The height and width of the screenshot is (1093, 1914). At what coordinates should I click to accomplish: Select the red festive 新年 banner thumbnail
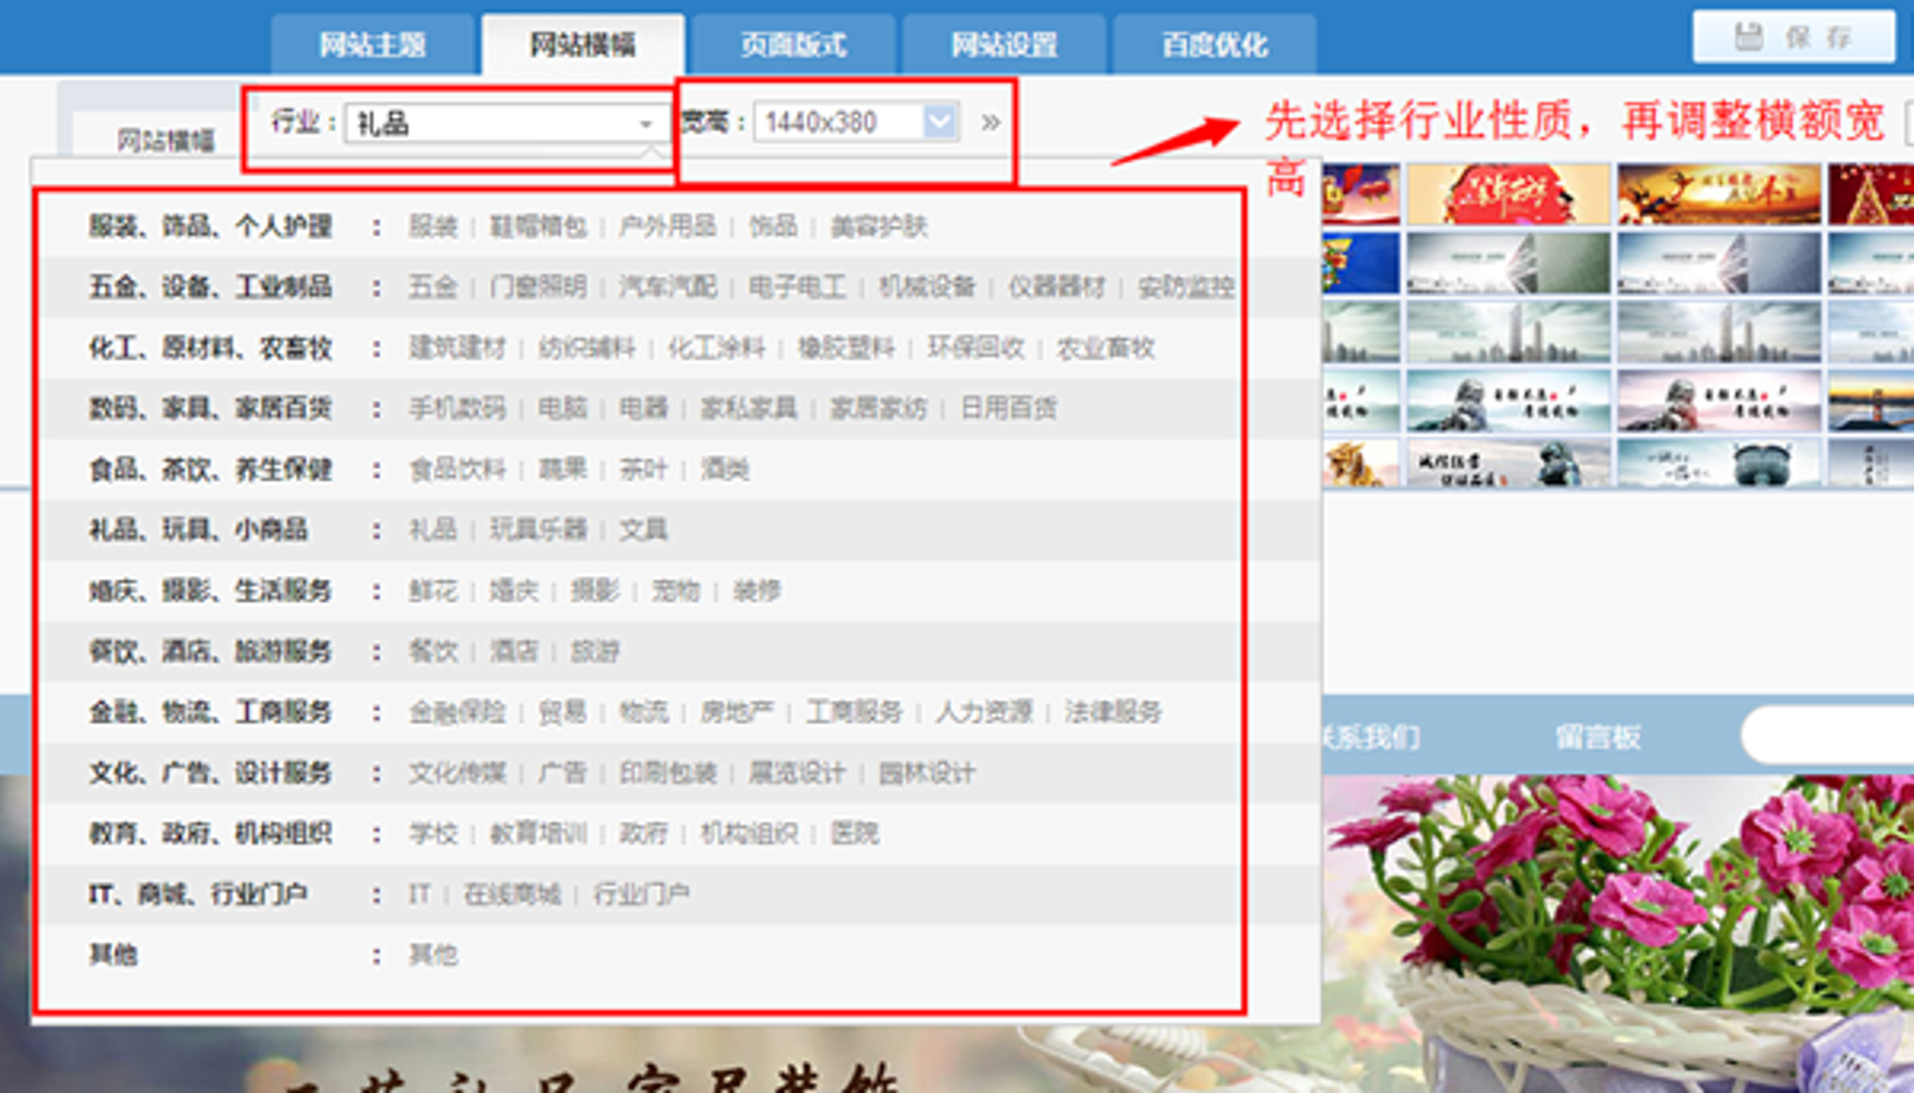1508,194
